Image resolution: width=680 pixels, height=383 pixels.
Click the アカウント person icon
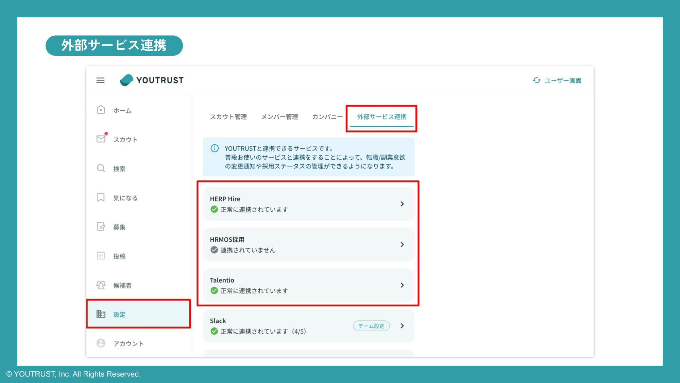101,343
